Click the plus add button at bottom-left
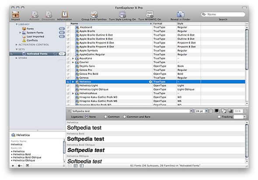Image resolution: width=258 pixels, height=180 pixels. coord(13,166)
